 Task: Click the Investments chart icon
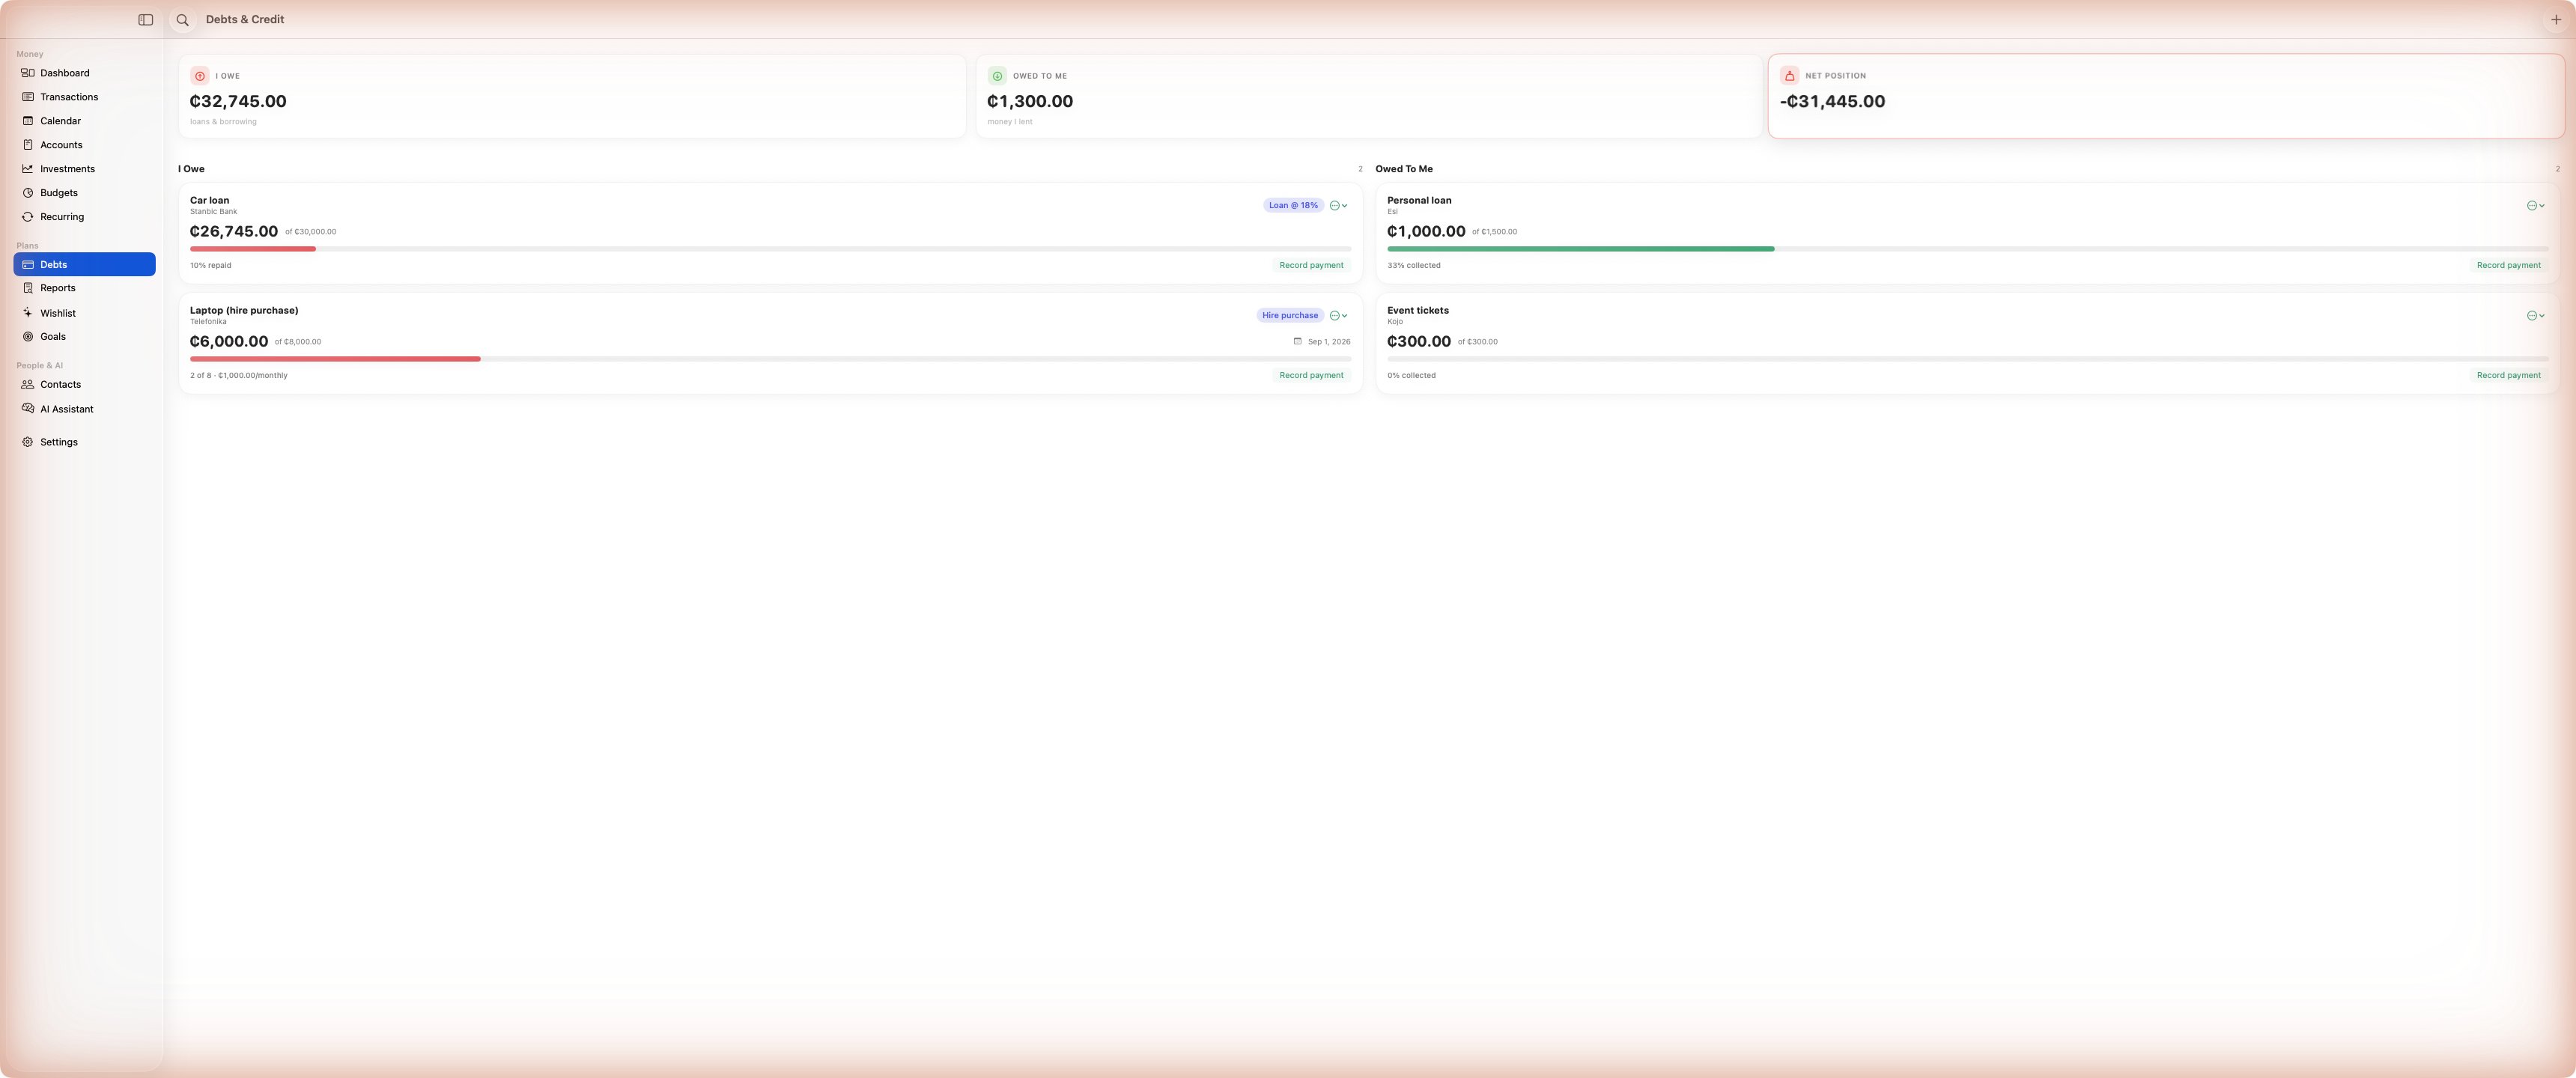pos(28,169)
